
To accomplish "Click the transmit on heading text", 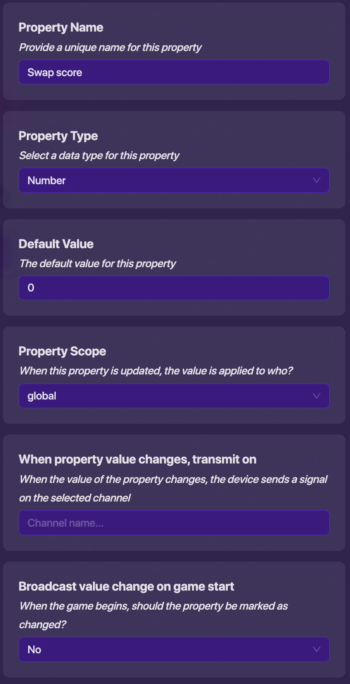I will click(x=137, y=460).
